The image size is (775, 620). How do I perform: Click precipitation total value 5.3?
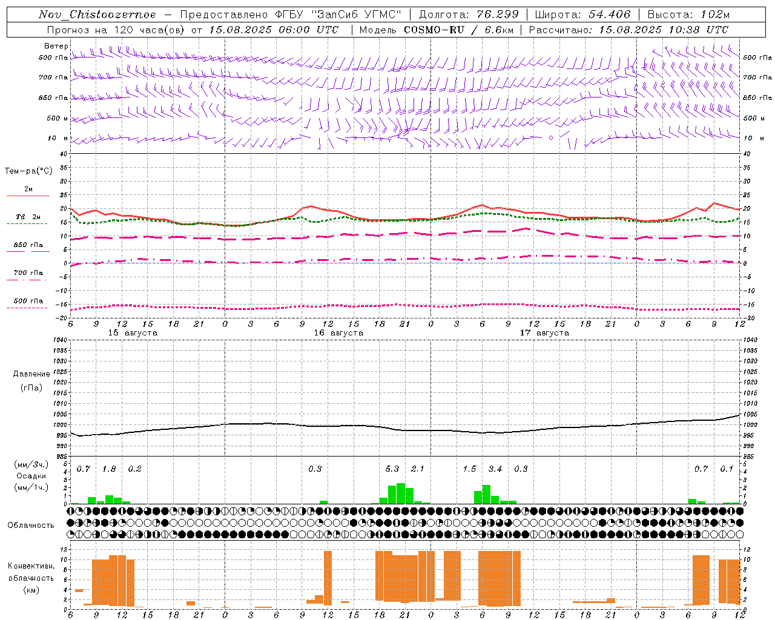pyautogui.click(x=392, y=469)
